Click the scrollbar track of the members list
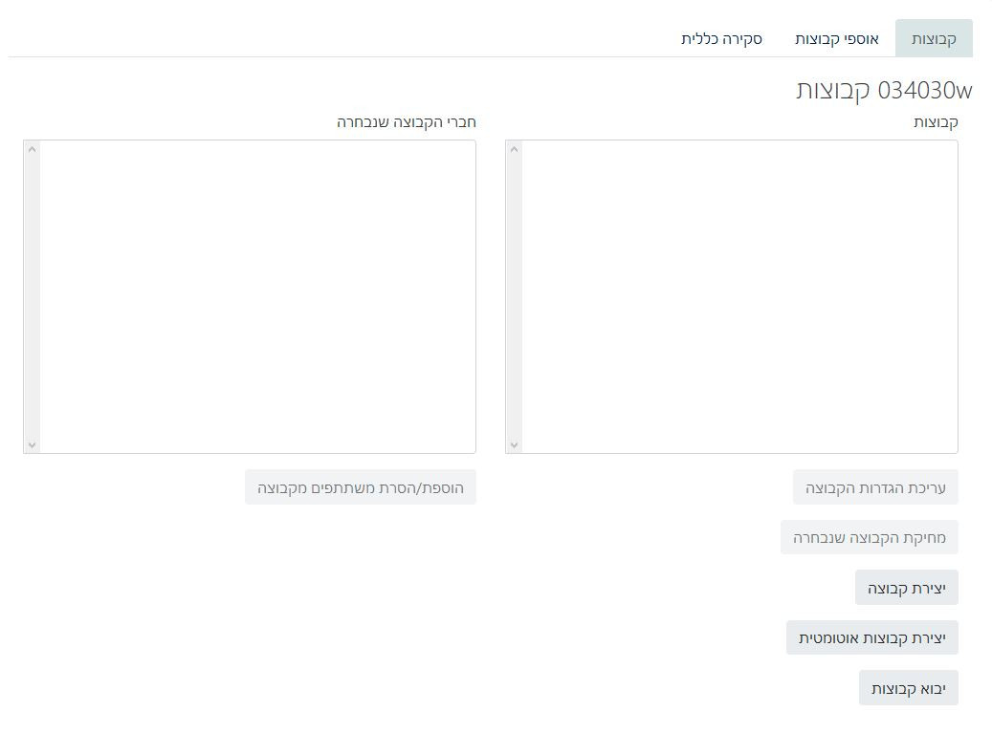 (32, 296)
